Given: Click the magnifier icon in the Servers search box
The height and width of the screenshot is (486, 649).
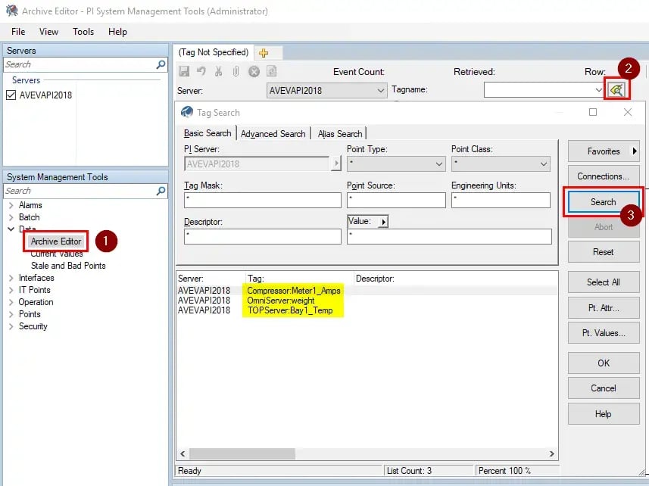Looking at the screenshot, I should (161, 64).
